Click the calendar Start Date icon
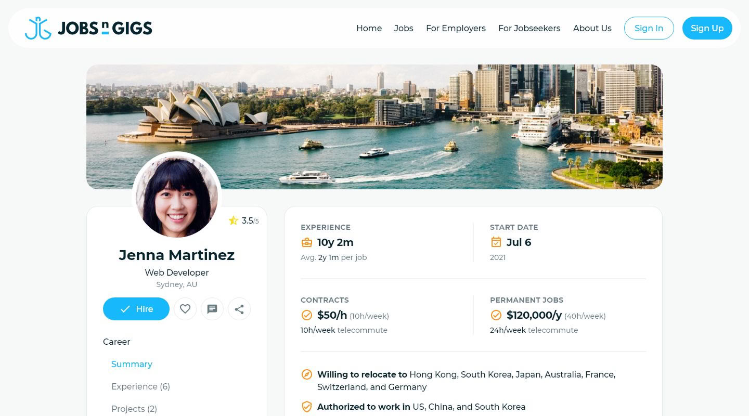Image resolution: width=749 pixels, height=416 pixels. tap(496, 242)
